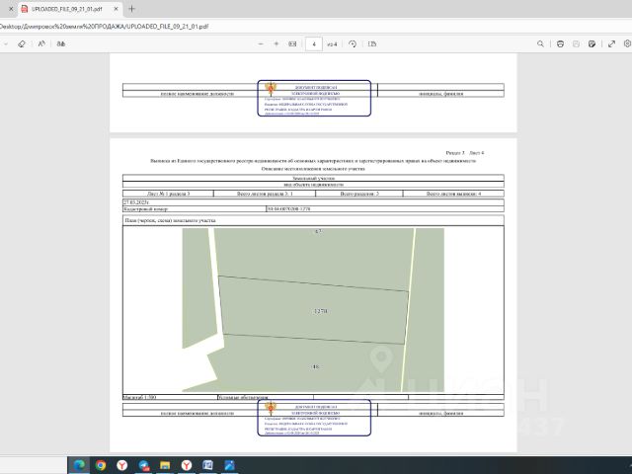Launch Google Chrome from the taskbar
Image resolution: width=632 pixels, height=474 pixels.
(101, 465)
